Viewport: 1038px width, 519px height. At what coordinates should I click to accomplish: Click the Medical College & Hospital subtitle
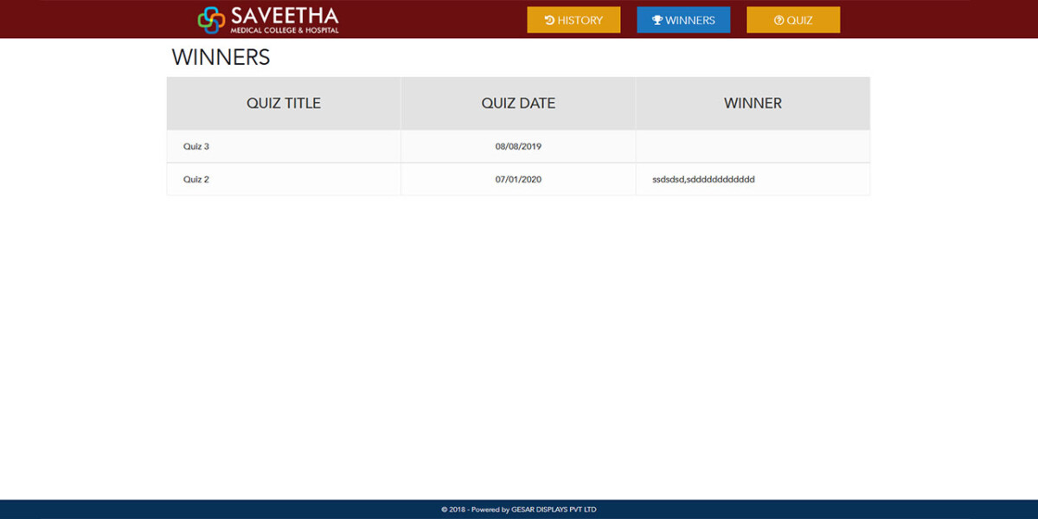click(285, 30)
